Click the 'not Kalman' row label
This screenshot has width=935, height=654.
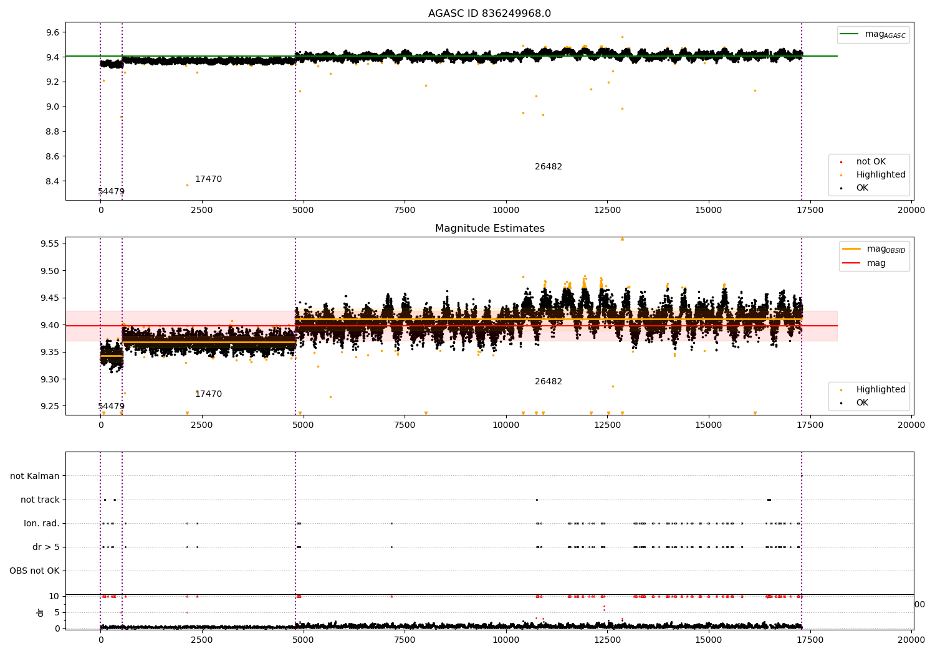pyautogui.click(x=35, y=476)
